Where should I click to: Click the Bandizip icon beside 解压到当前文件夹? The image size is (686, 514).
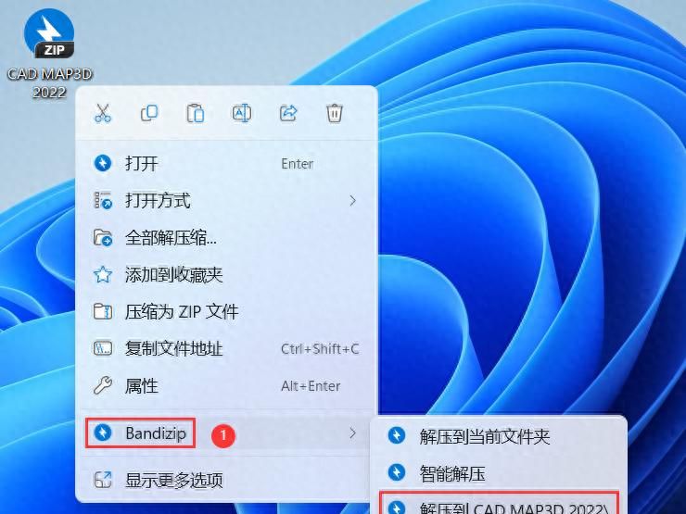397,436
